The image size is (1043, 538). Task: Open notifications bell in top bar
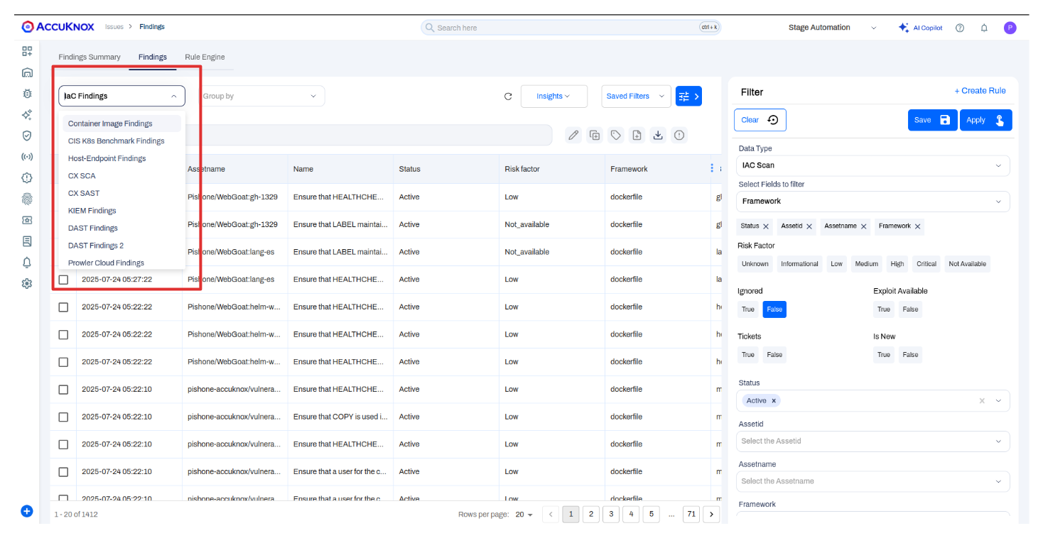pos(984,28)
